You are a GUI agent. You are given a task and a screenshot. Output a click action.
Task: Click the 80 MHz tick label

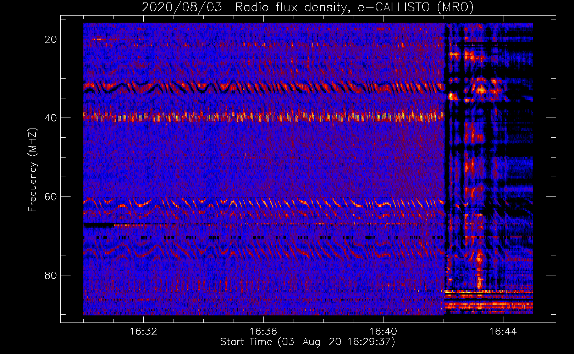coord(51,275)
